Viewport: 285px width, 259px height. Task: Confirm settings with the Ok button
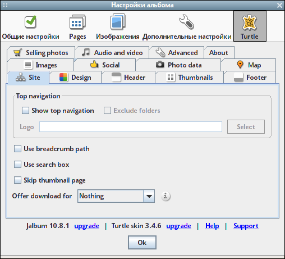click(142, 243)
